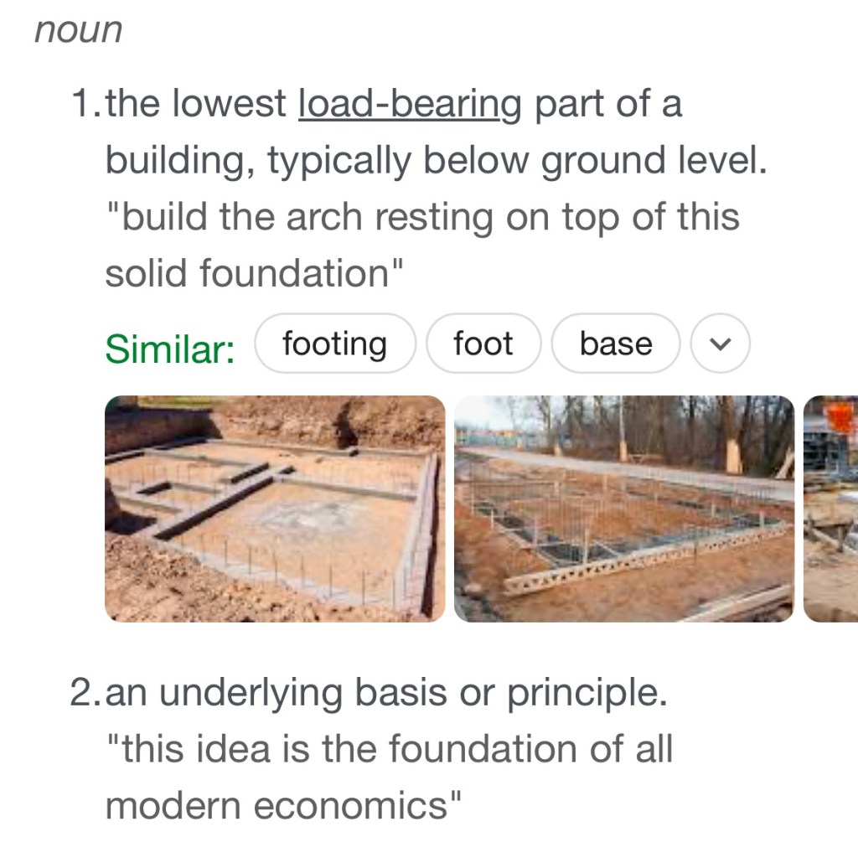This screenshot has height=842, width=858.
Task: Tap the "foot" synonym chip
Action: tap(483, 344)
